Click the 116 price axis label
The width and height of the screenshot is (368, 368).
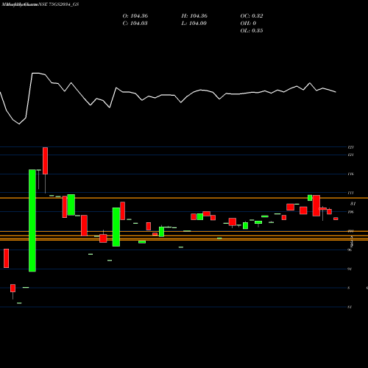[x=350, y=174]
